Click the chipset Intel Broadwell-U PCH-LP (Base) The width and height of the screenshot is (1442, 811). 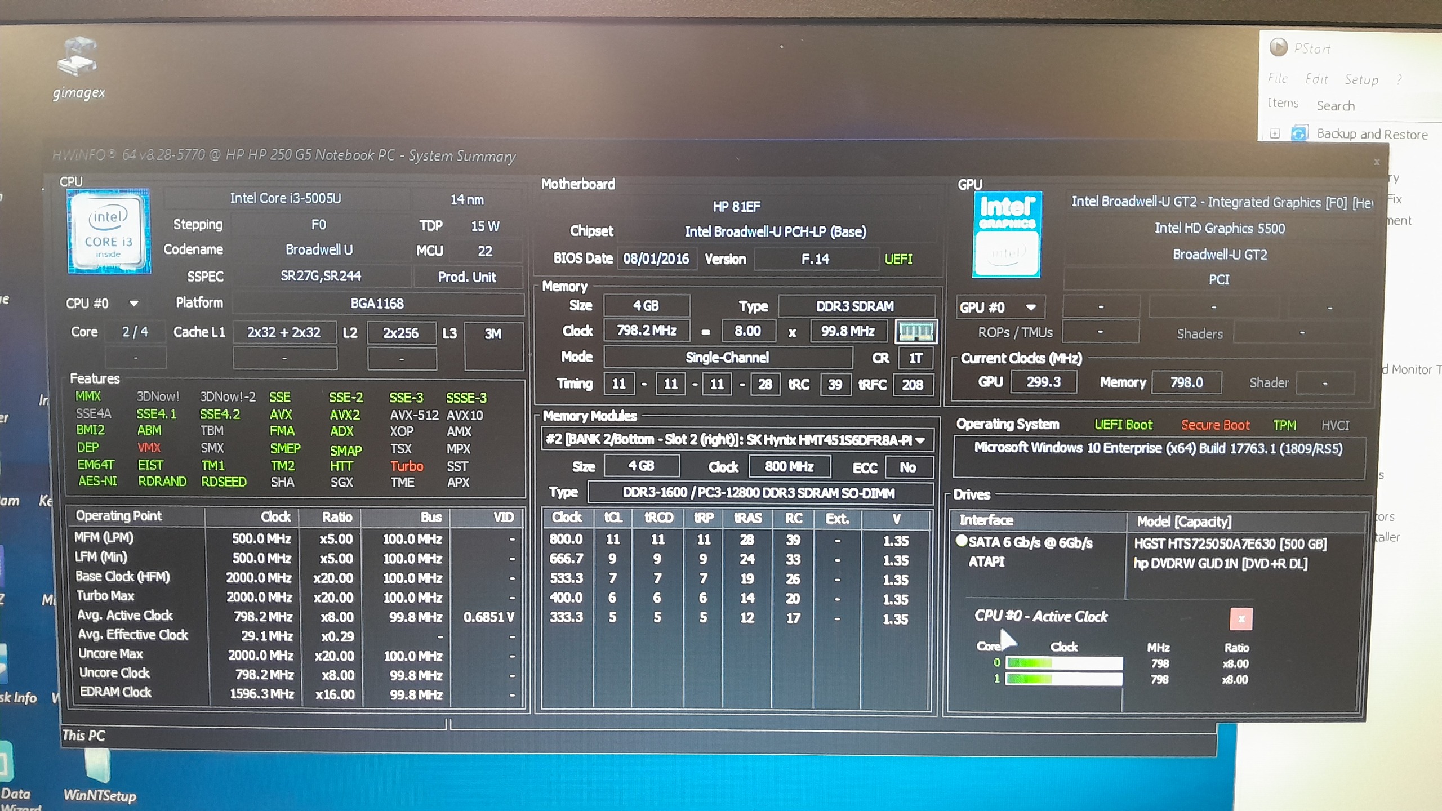pyautogui.click(x=776, y=231)
